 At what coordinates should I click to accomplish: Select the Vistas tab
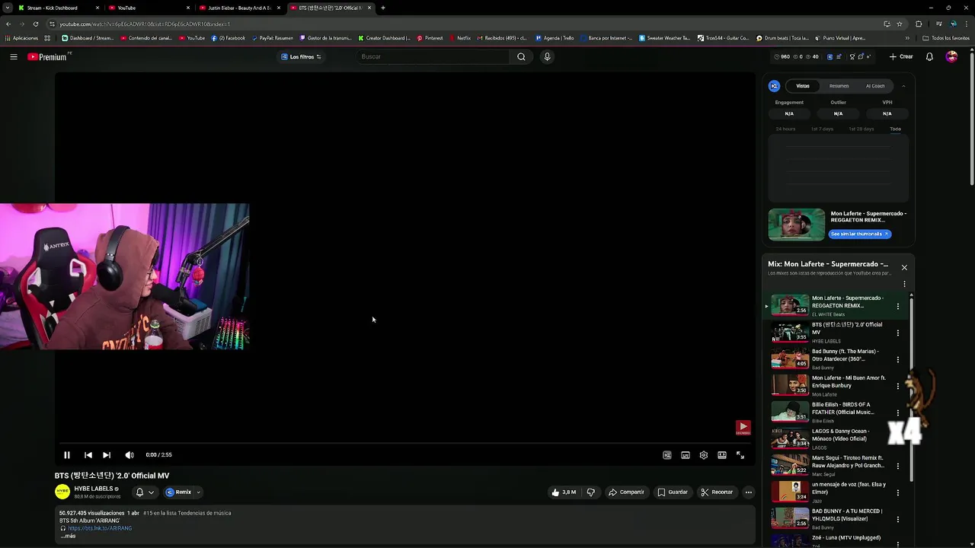[803, 86]
